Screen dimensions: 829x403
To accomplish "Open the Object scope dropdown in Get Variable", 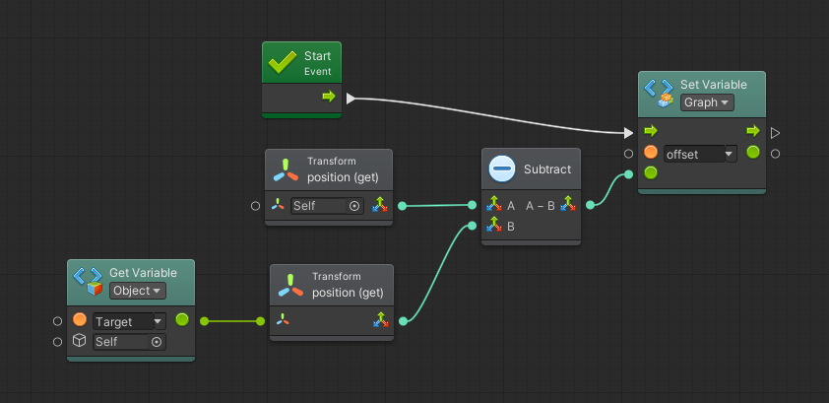I will click(x=138, y=291).
